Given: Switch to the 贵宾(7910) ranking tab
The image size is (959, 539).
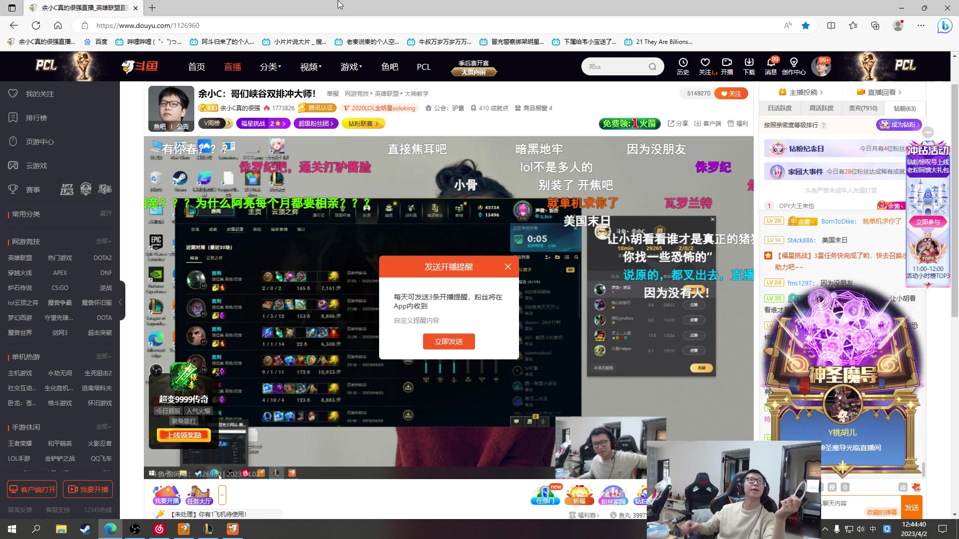Looking at the screenshot, I should (x=863, y=108).
